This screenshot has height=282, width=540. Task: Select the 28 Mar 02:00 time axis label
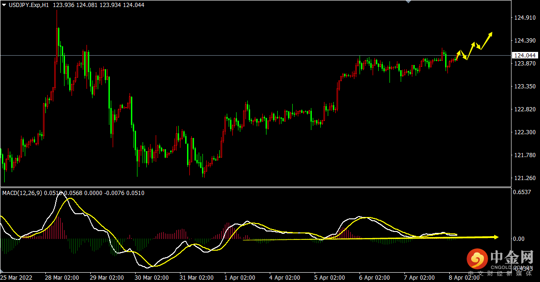coord(62,277)
